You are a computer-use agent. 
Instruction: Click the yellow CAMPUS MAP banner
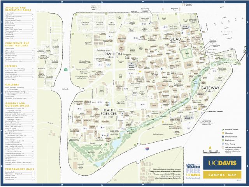[222, 175]
